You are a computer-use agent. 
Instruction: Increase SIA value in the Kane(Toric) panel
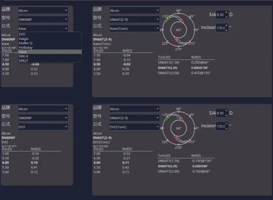pos(226,13)
